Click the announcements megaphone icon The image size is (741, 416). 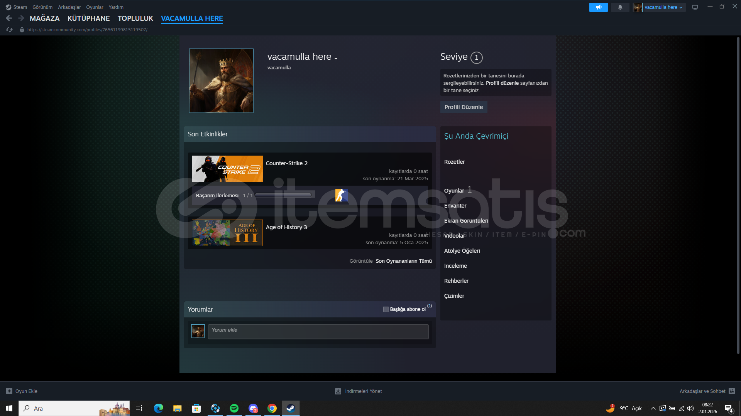pyautogui.click(x=598, y=7)
